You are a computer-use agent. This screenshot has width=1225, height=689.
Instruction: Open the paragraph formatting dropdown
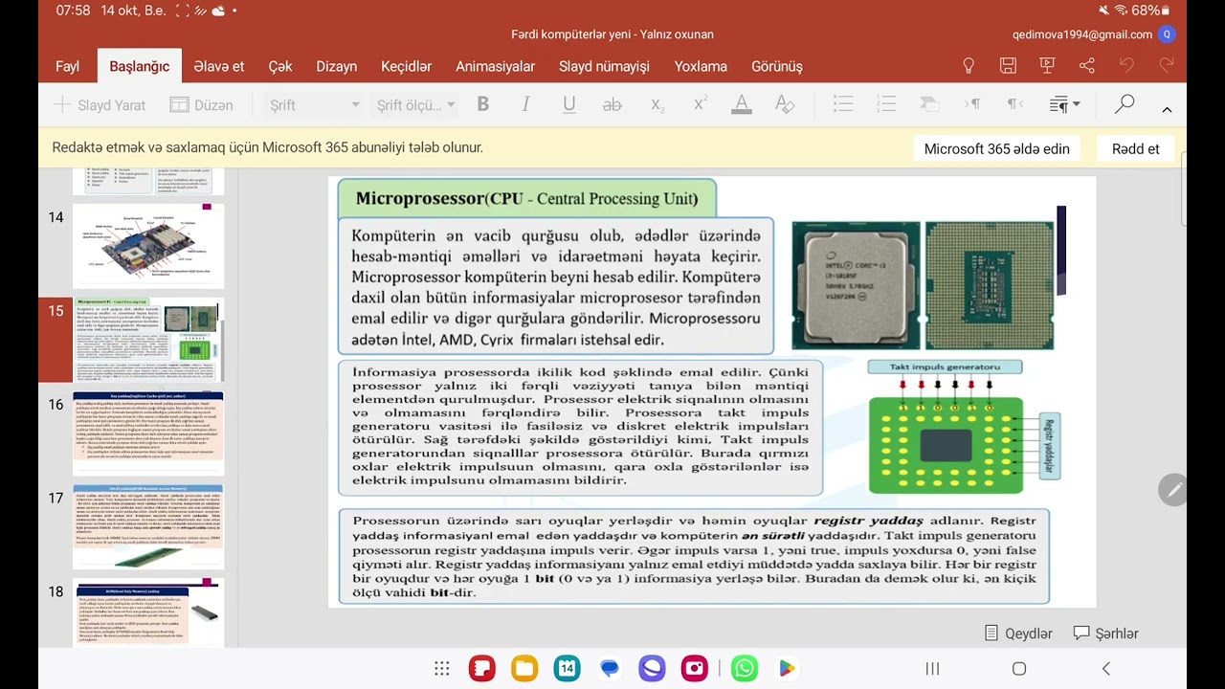click(x=1064, y=104)
